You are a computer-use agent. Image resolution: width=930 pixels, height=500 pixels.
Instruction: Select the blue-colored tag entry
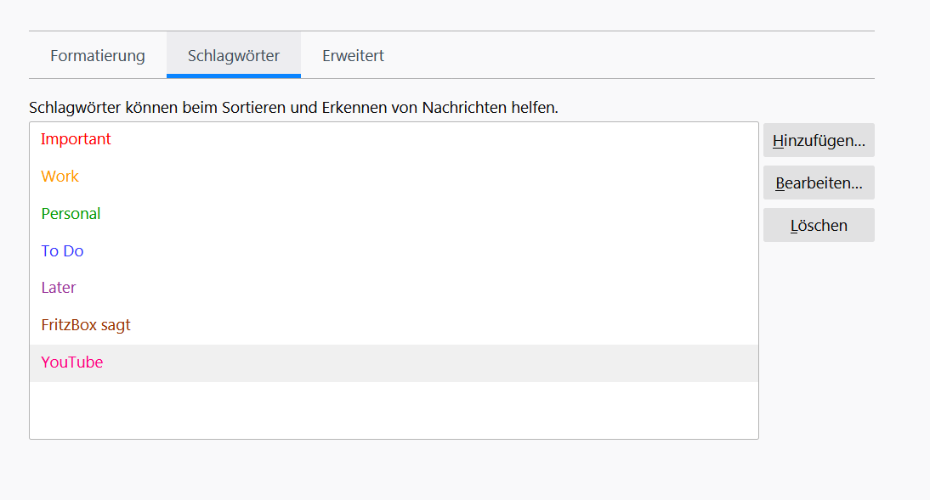62,251
